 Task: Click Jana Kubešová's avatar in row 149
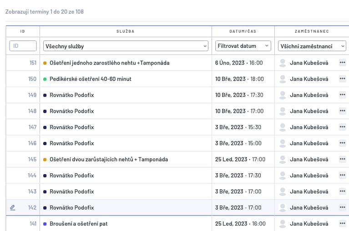pos(283,95)
